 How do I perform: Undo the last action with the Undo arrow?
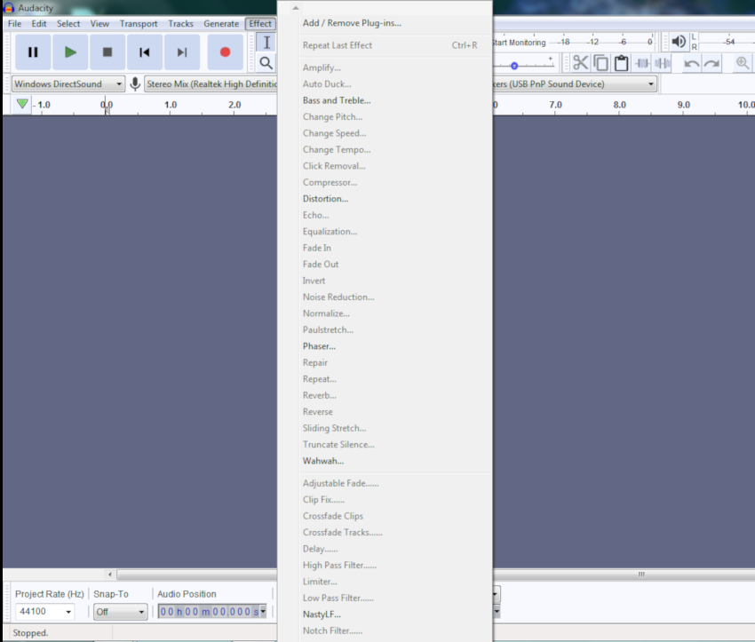(x=691, y=63)
